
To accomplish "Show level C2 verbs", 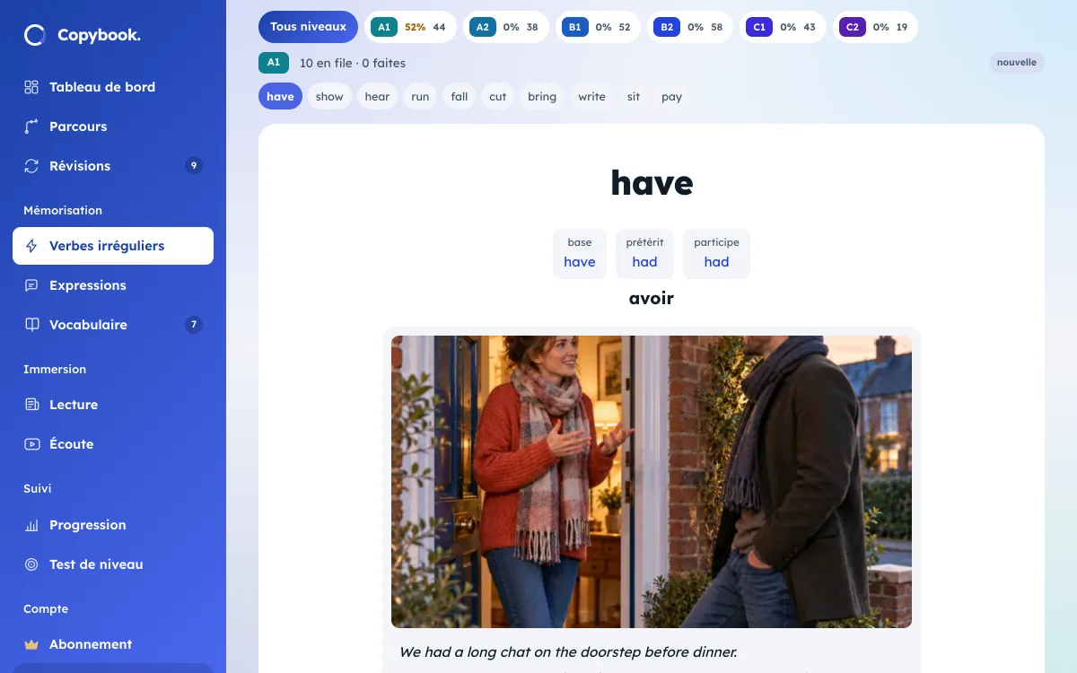I will 875,27.
